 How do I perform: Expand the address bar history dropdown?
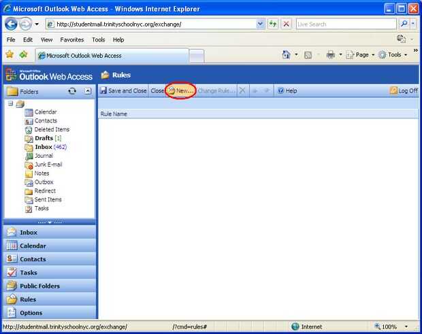click(x=260, y=24)
